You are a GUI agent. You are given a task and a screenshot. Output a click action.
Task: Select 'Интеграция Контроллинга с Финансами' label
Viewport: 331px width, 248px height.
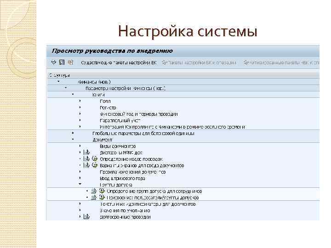172,127
